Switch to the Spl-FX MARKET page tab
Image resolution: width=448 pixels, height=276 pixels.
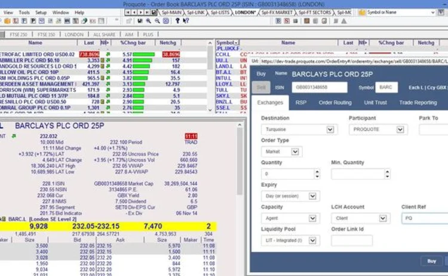[277, 13]
